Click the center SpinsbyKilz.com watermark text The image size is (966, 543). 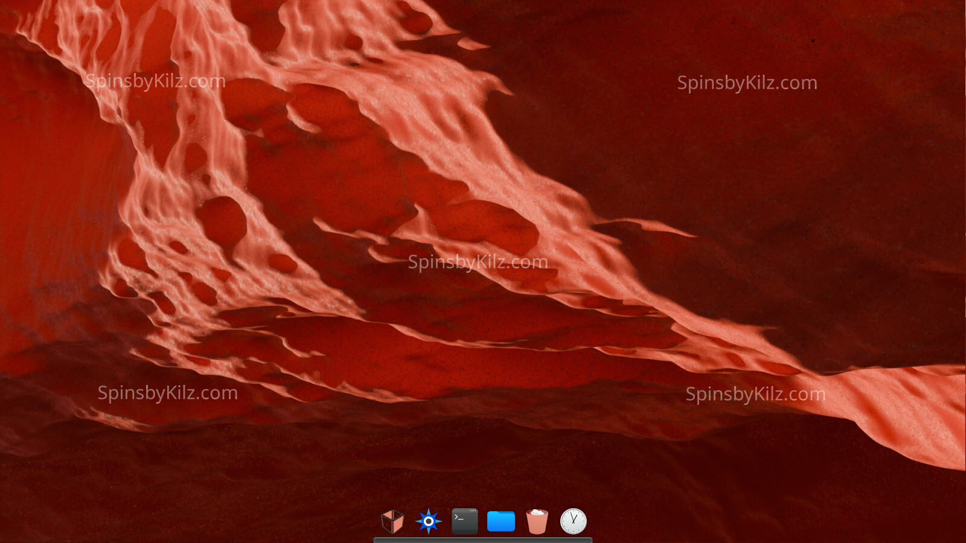[478, 262]
